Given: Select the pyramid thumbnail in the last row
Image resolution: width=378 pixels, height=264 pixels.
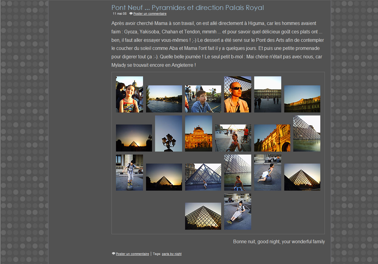Looking at the screenshot, I should click(x=203, y=216).
